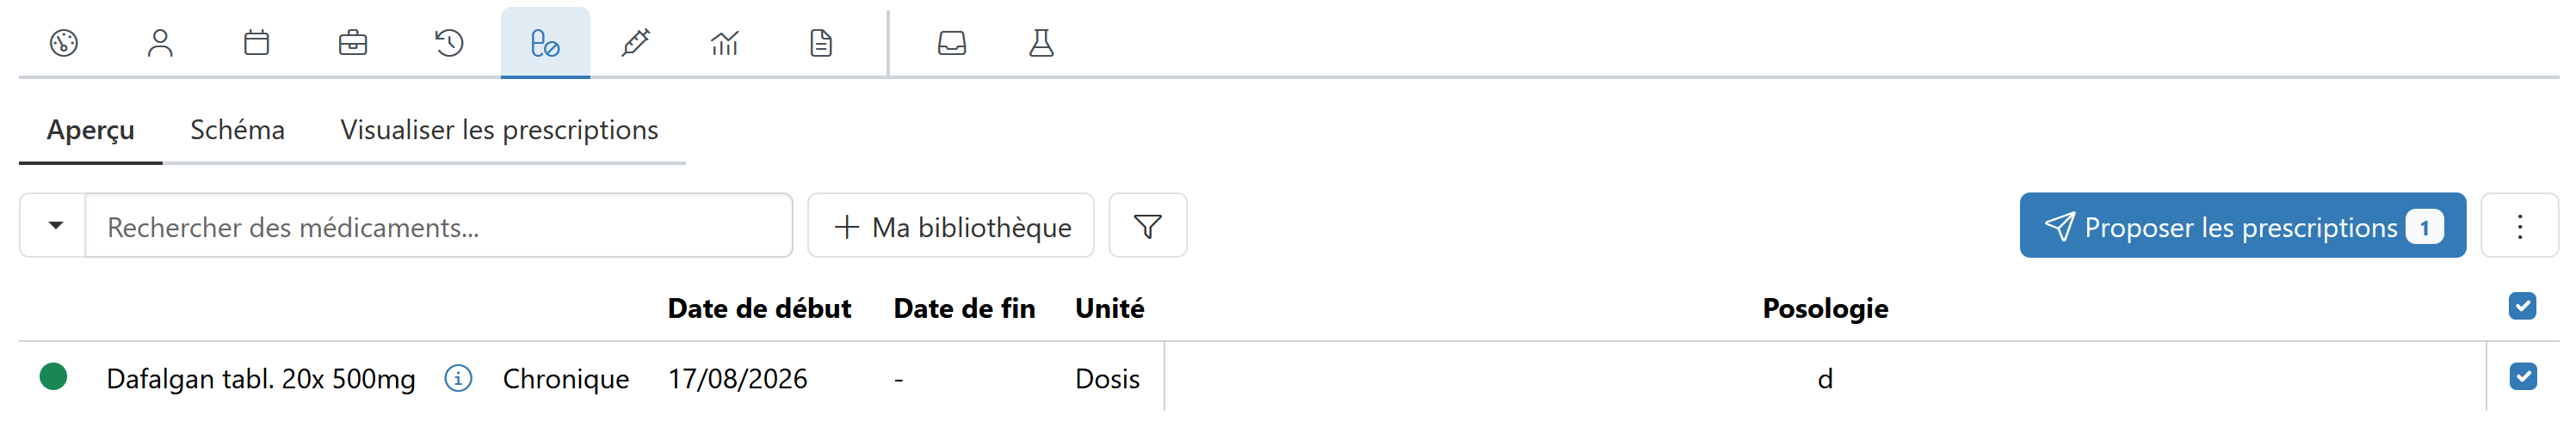
Task: Open the history clock icon
Action: point(449,43)
